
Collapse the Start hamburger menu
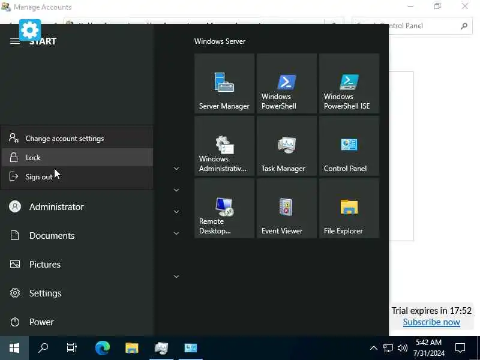[14, 41]
